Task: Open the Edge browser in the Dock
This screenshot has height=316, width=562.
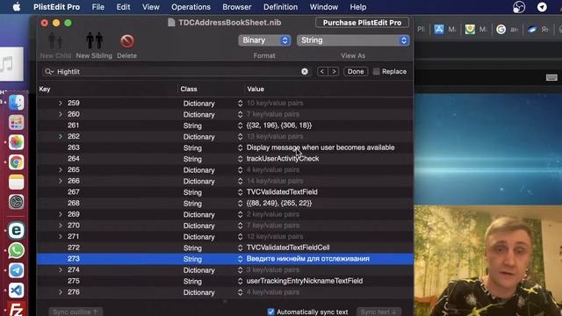Action: pos(16,230)
